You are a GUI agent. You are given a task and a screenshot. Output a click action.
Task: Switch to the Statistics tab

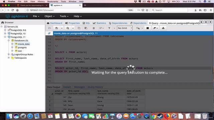pyautogui.click(x=99, y=23)
